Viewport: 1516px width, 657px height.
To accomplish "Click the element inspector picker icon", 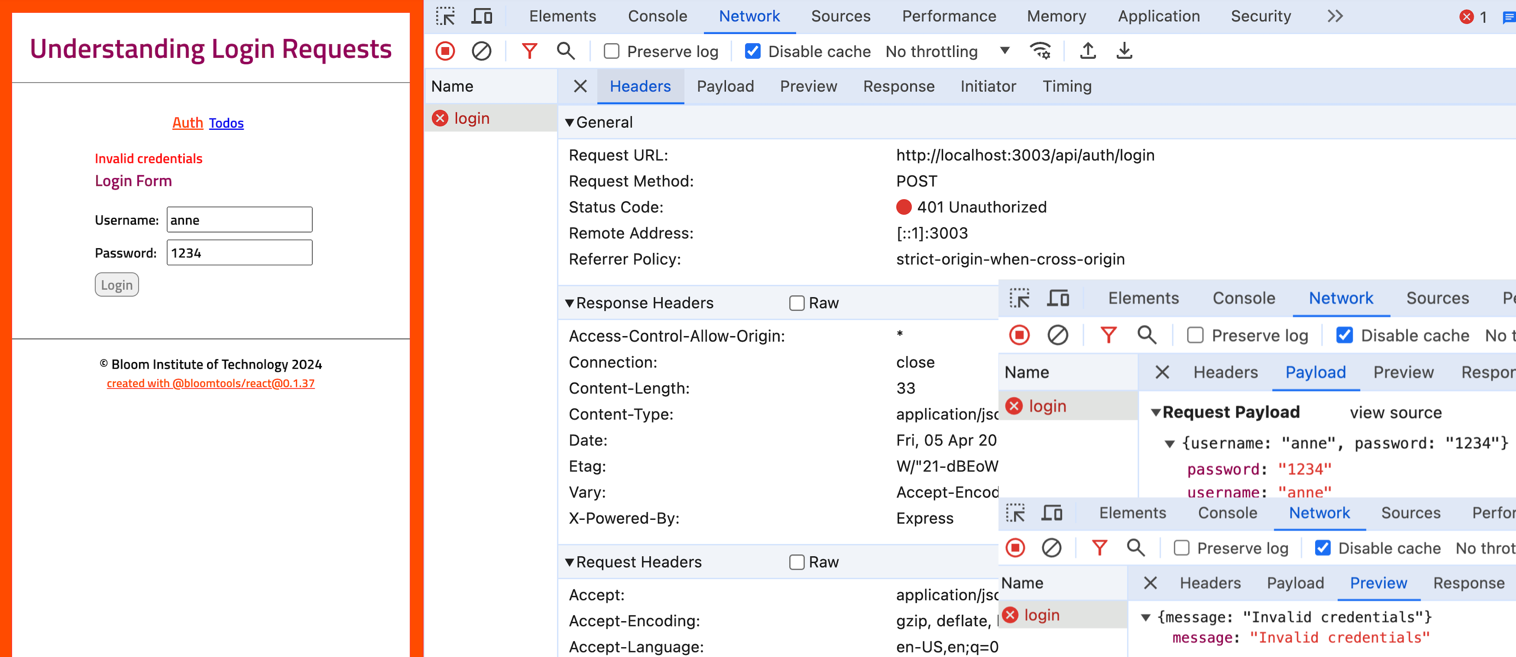I will tap(445, 16).
